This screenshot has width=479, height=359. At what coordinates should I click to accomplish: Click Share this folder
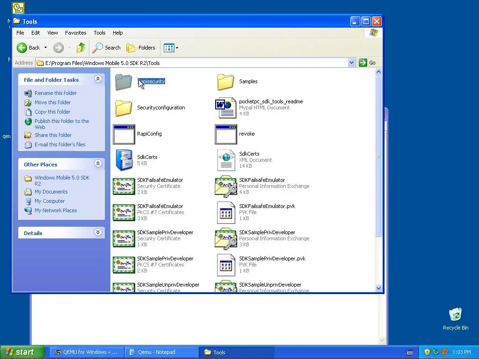[x=53, y=135]
